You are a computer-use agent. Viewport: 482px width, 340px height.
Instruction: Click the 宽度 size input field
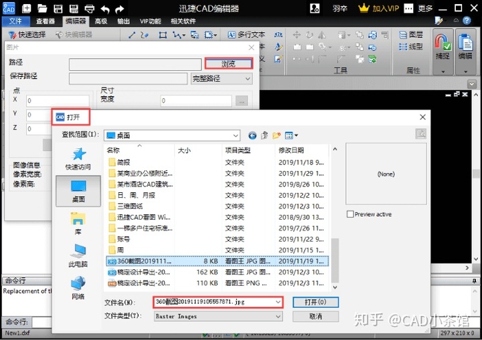pyautogui.click(x=196, y=101)
